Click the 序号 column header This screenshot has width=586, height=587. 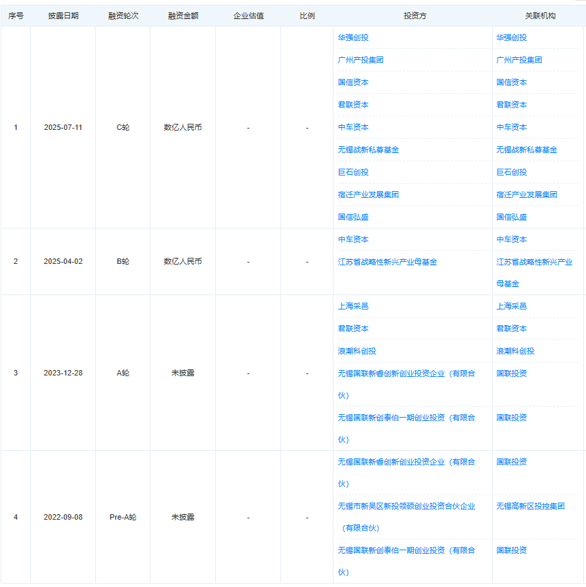[16, 16]
